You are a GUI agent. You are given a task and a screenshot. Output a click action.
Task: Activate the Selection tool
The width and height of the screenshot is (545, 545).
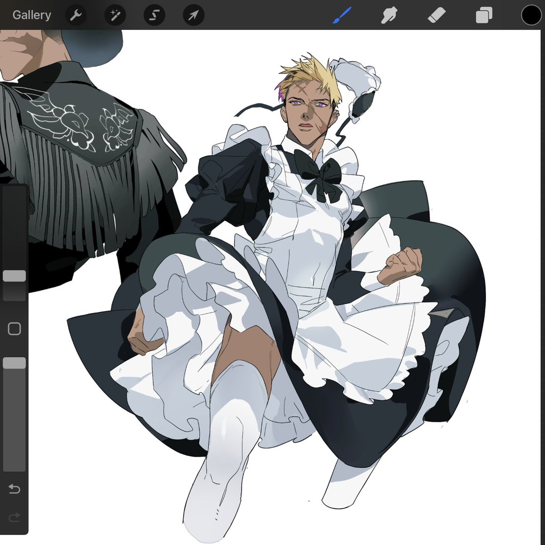[154, 15]
